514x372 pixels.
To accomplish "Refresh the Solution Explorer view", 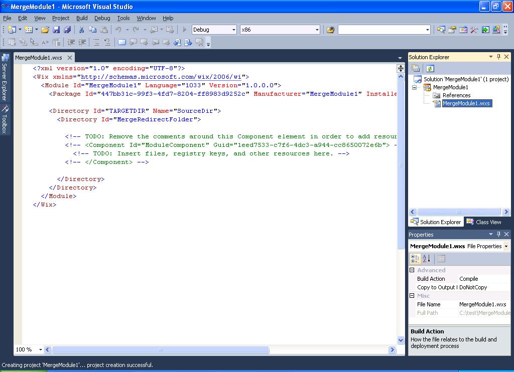I will pos(430,69).
